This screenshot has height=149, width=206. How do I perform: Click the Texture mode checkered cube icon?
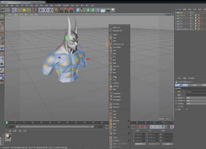coord(2,28)
